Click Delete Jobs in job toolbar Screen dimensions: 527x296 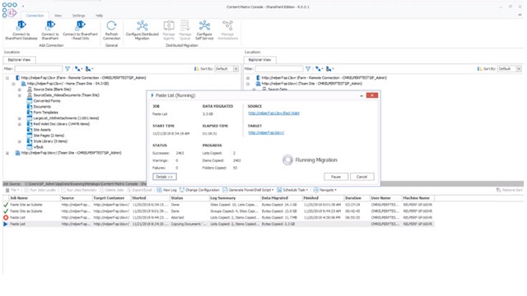112,190
